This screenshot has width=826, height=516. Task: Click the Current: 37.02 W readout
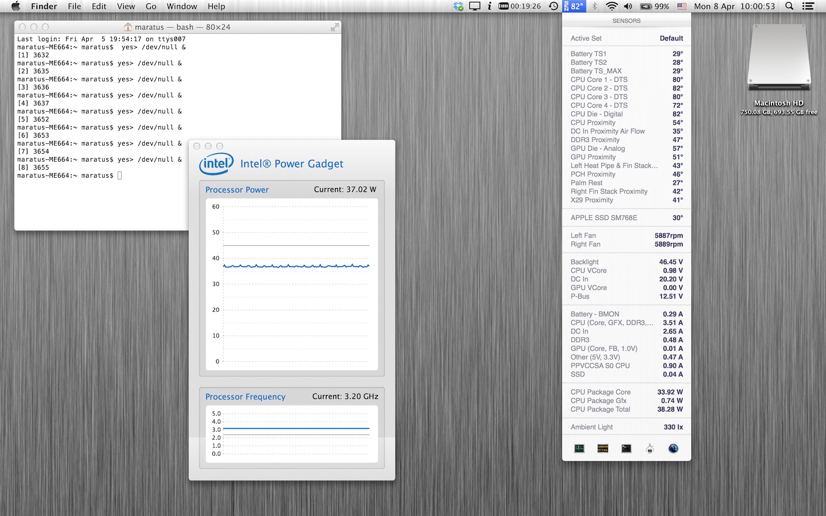click(345, 189)
